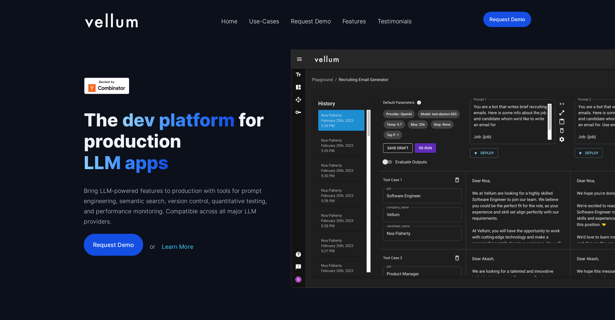Open the Model: text-davinci-003 parameter chip

tap(438, 114)
